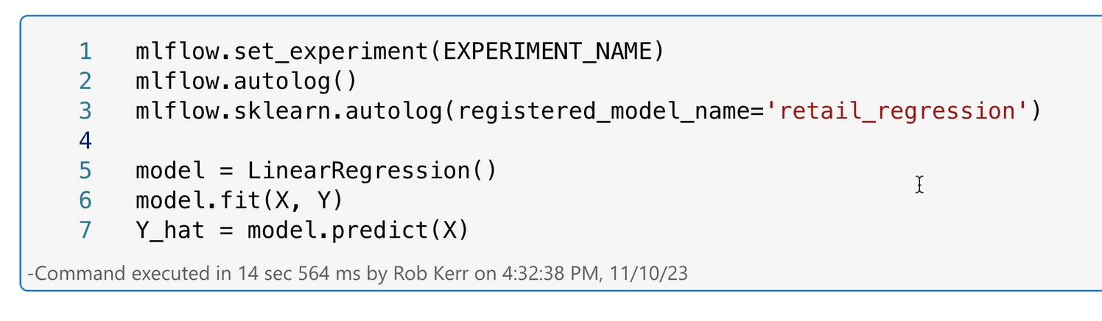Image resolution: width=1102 pixels, height=321 pixels.
Task: Place cursor on LinearRegression class name
Action: pos(358,171)
